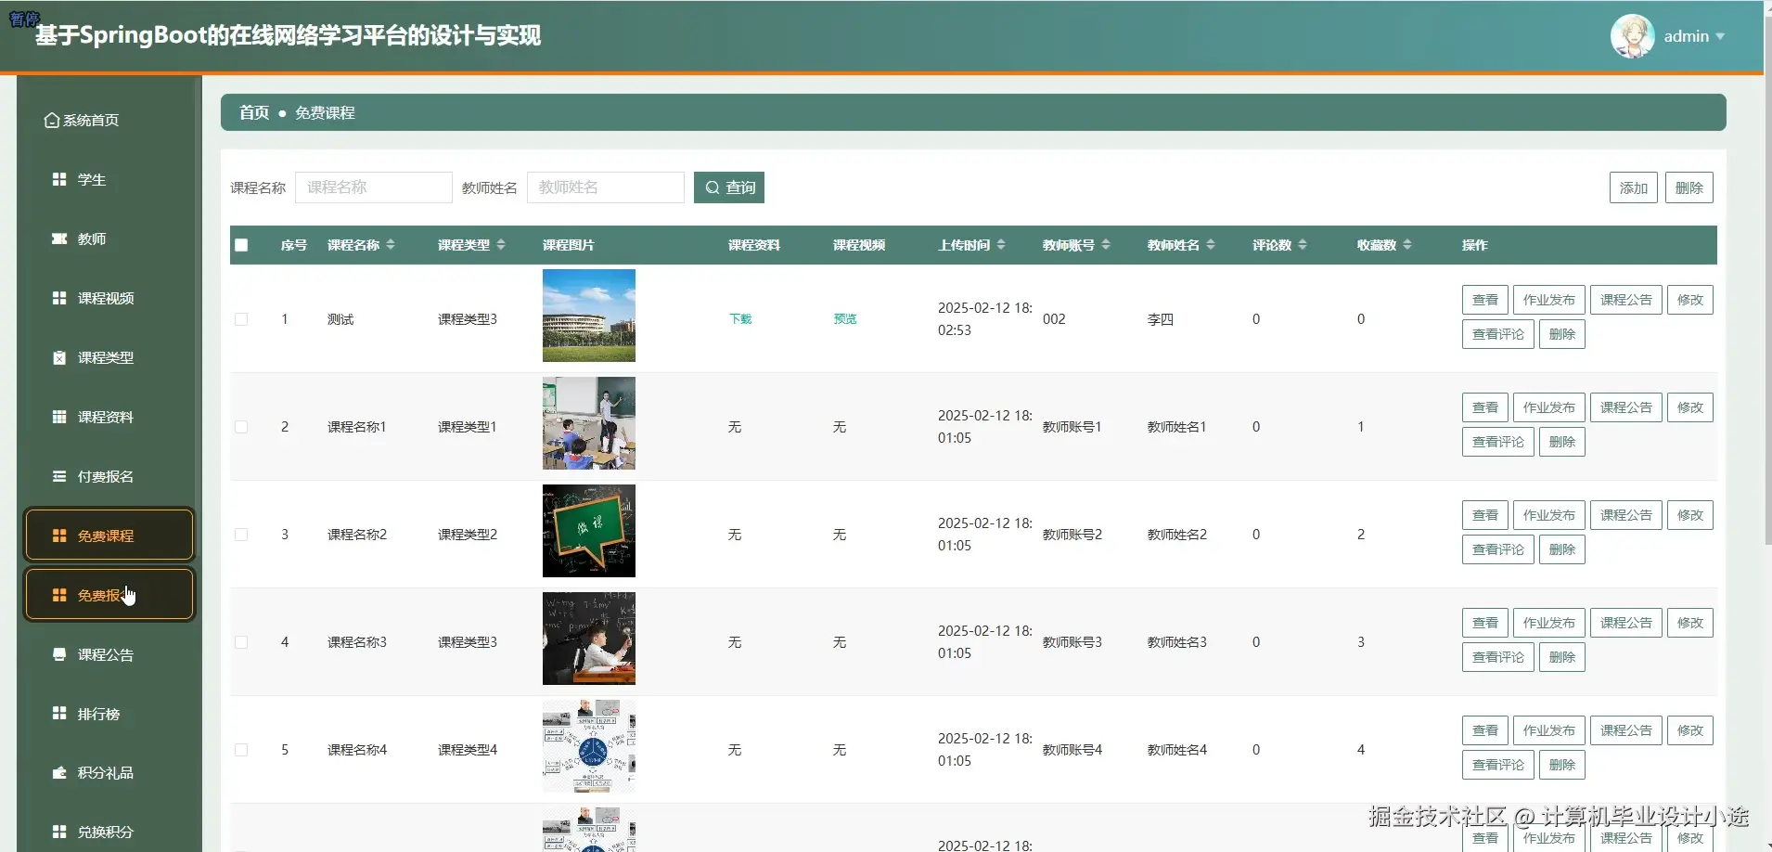This screenshot has height=852, width=1772.
Task: Click 预览 link in 测试 row
Action: coord(845,319)
